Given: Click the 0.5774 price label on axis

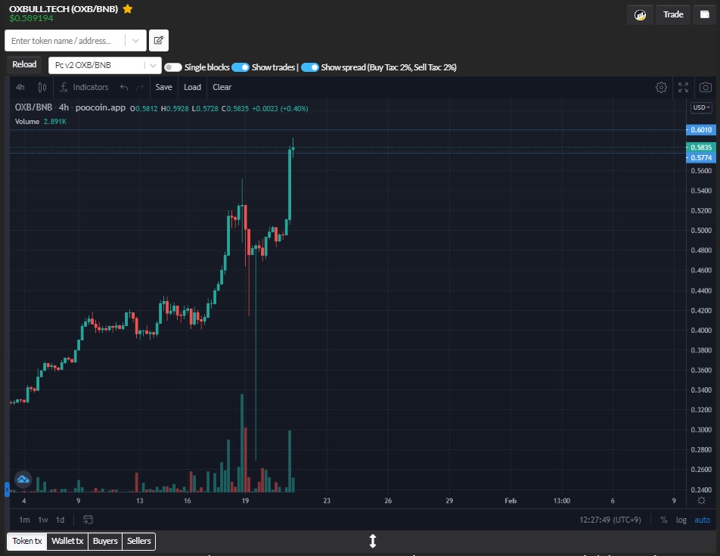Looking at the screenshot, I should point(700,158).
